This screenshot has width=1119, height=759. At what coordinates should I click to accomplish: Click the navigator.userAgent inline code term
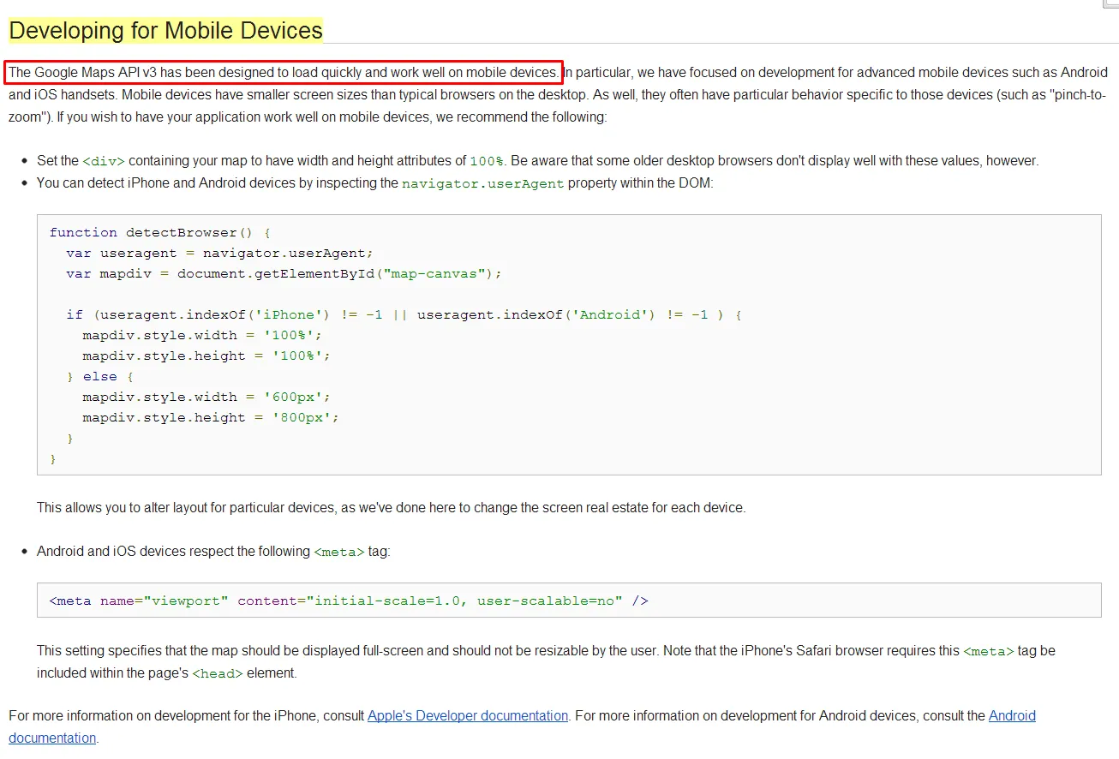click(483, 183)
